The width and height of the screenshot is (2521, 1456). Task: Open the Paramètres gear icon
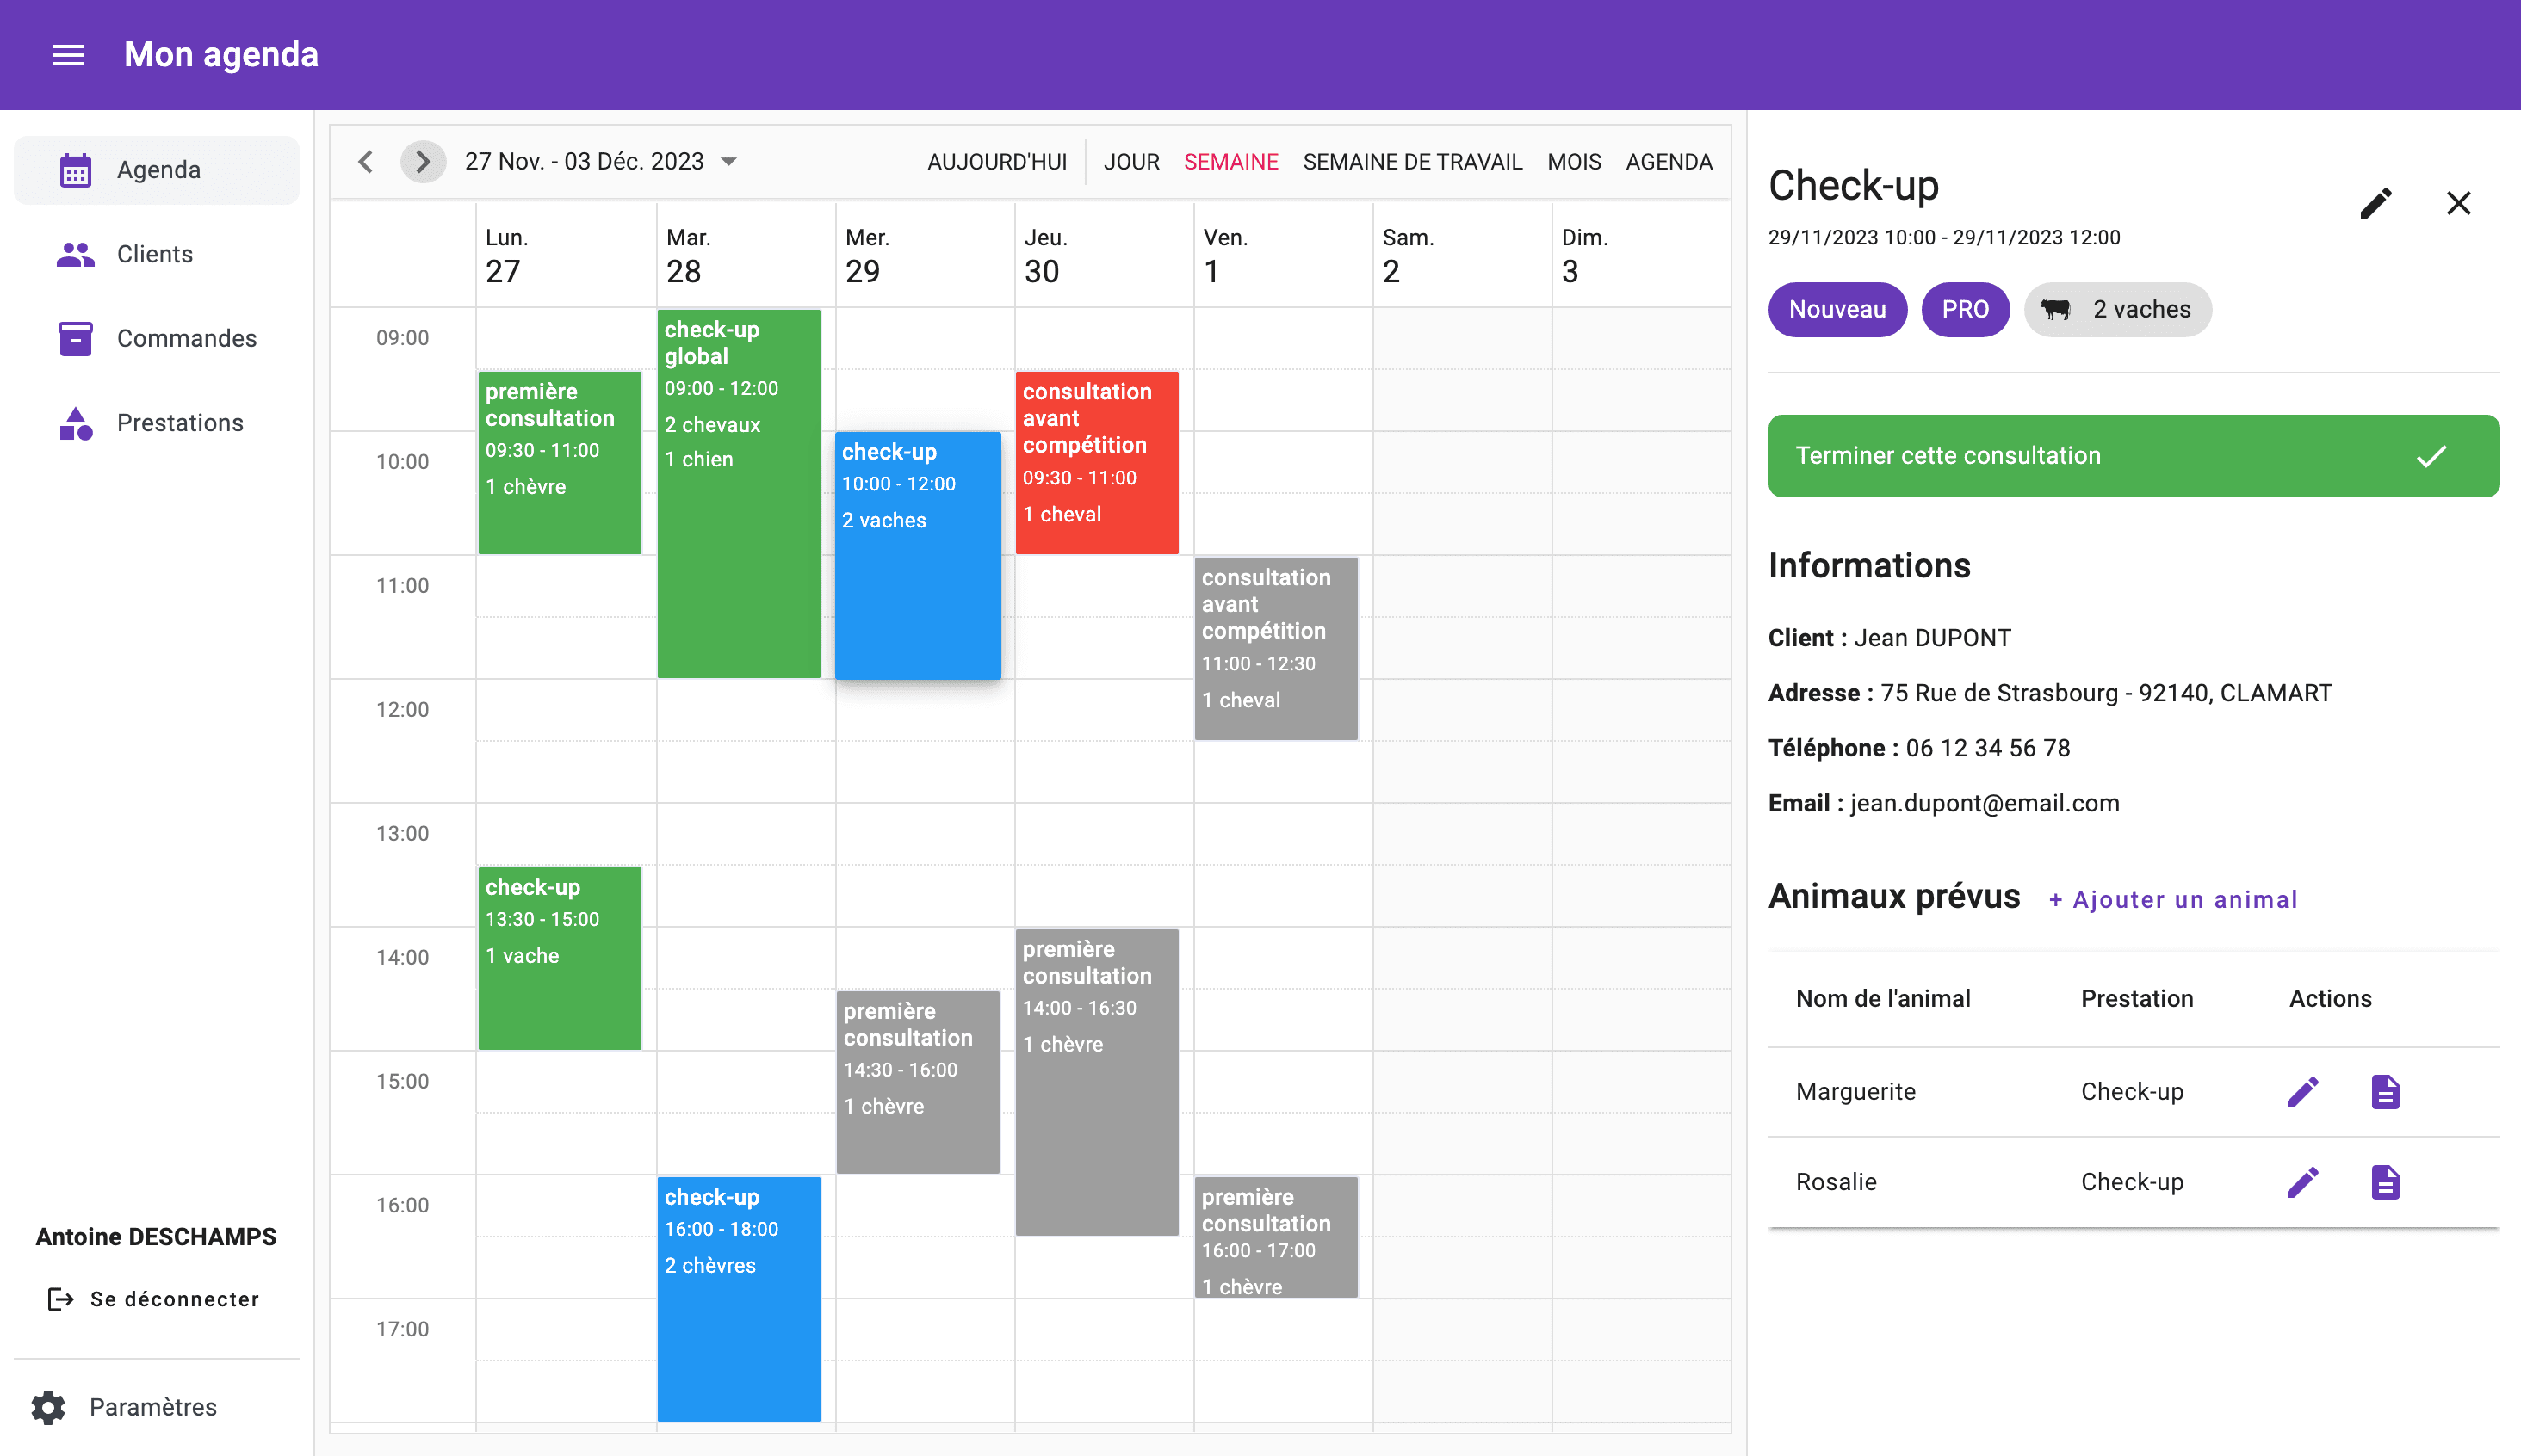coord(52,1406)
